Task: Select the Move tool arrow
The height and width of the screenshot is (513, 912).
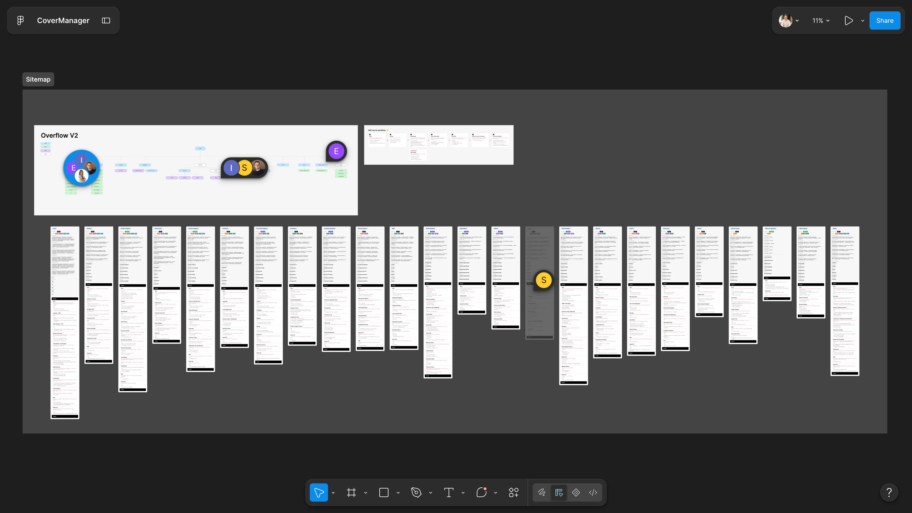Action: coord(319,492)
